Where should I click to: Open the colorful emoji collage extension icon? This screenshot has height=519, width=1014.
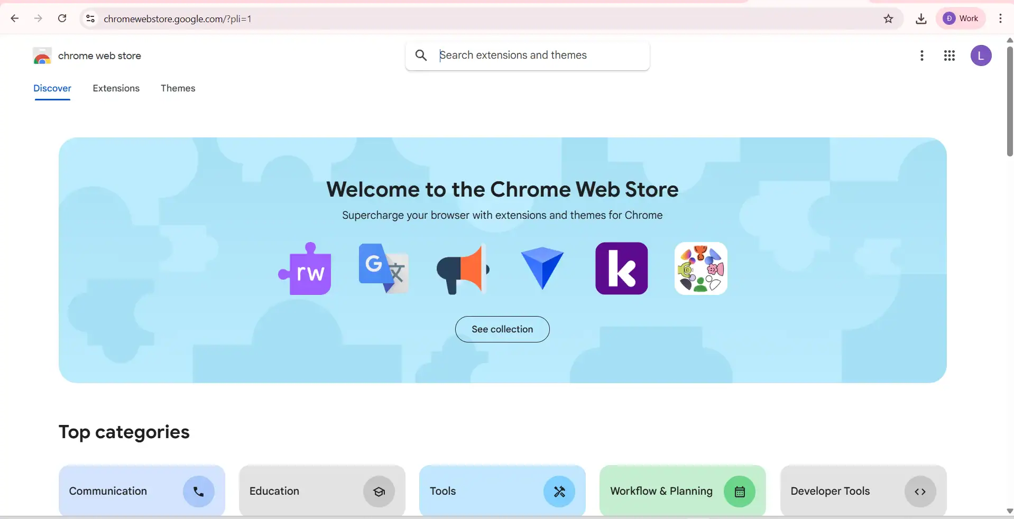pos(701,268)
